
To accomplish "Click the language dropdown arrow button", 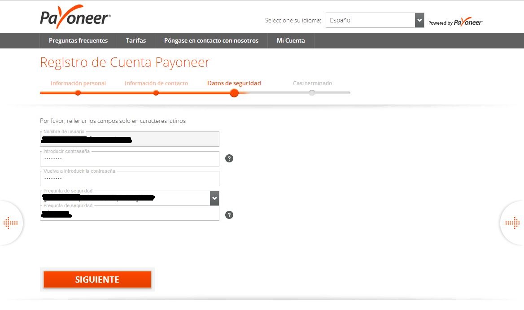I will 419,20.
